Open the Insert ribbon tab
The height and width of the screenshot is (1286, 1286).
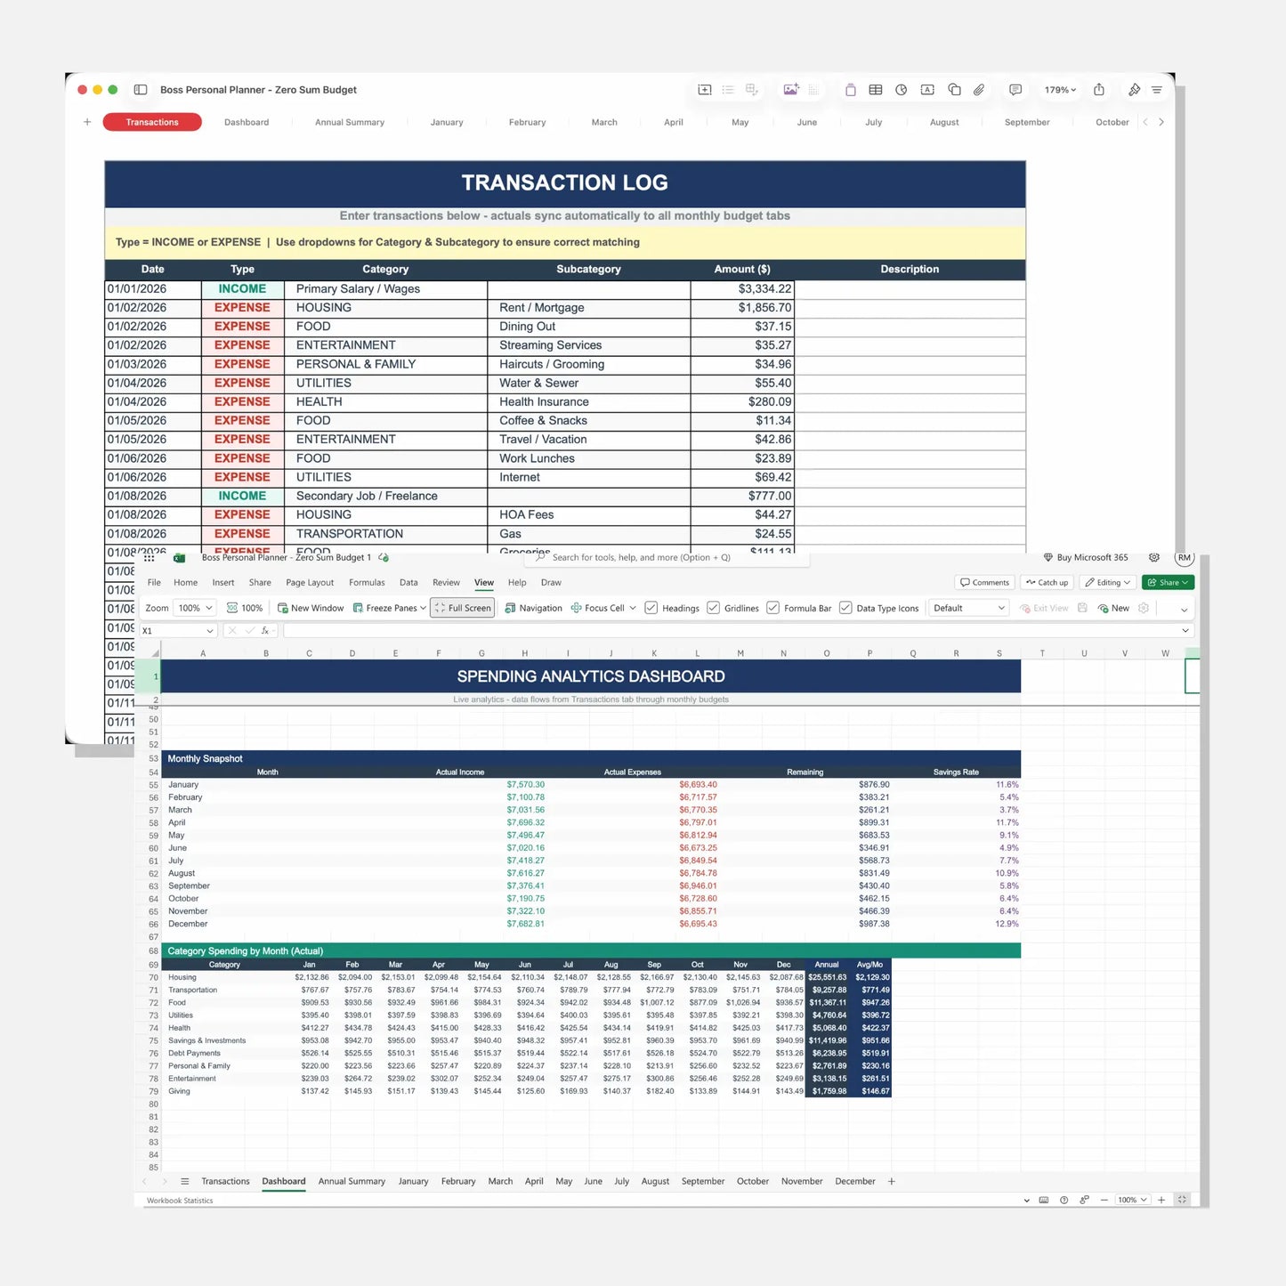[223, 583]
